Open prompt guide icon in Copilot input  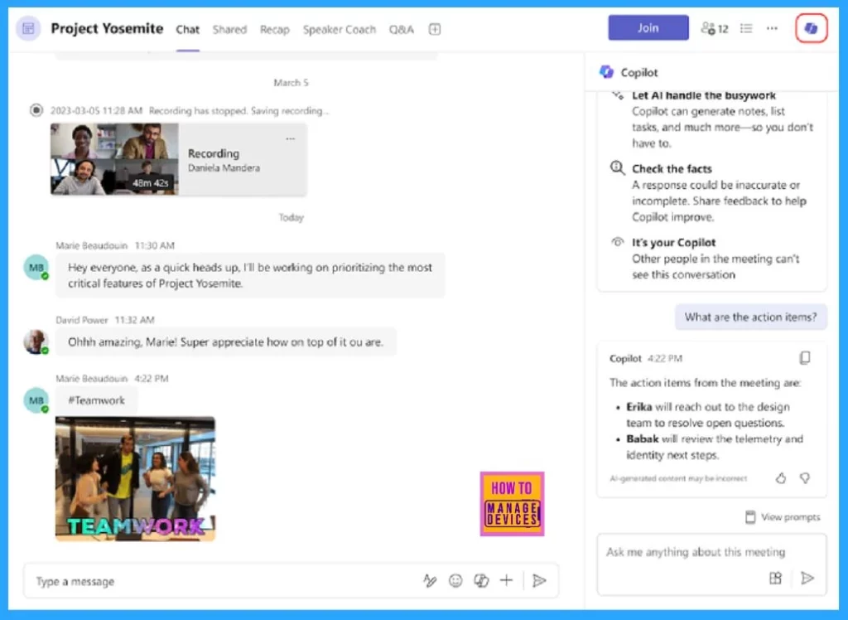click(x=775, y=578)
